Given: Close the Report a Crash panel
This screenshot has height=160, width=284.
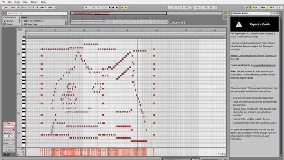Looking at the screenshot, I should point(231,13).
